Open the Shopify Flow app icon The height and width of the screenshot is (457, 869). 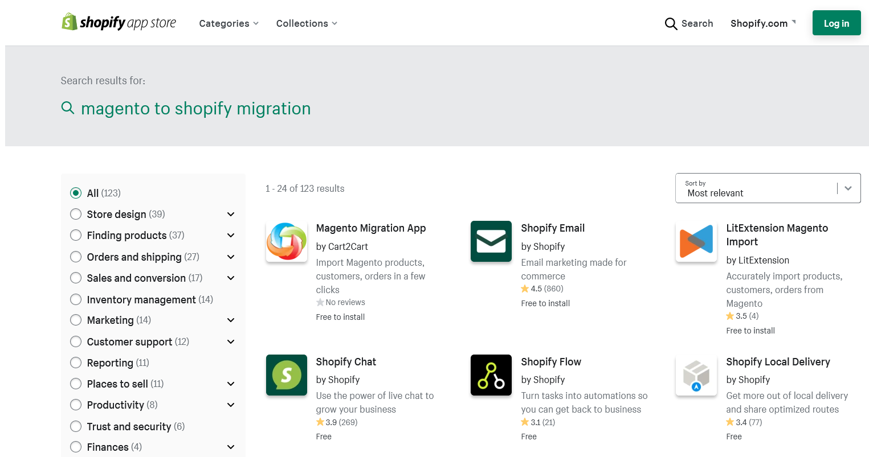[491, 375]
